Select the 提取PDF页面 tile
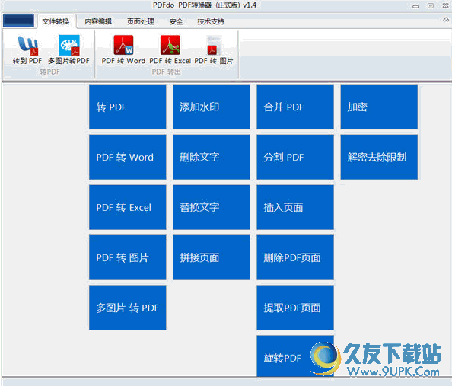Image resolution: width=452 pixels, height=386 pixels. (x=295, y=308)
